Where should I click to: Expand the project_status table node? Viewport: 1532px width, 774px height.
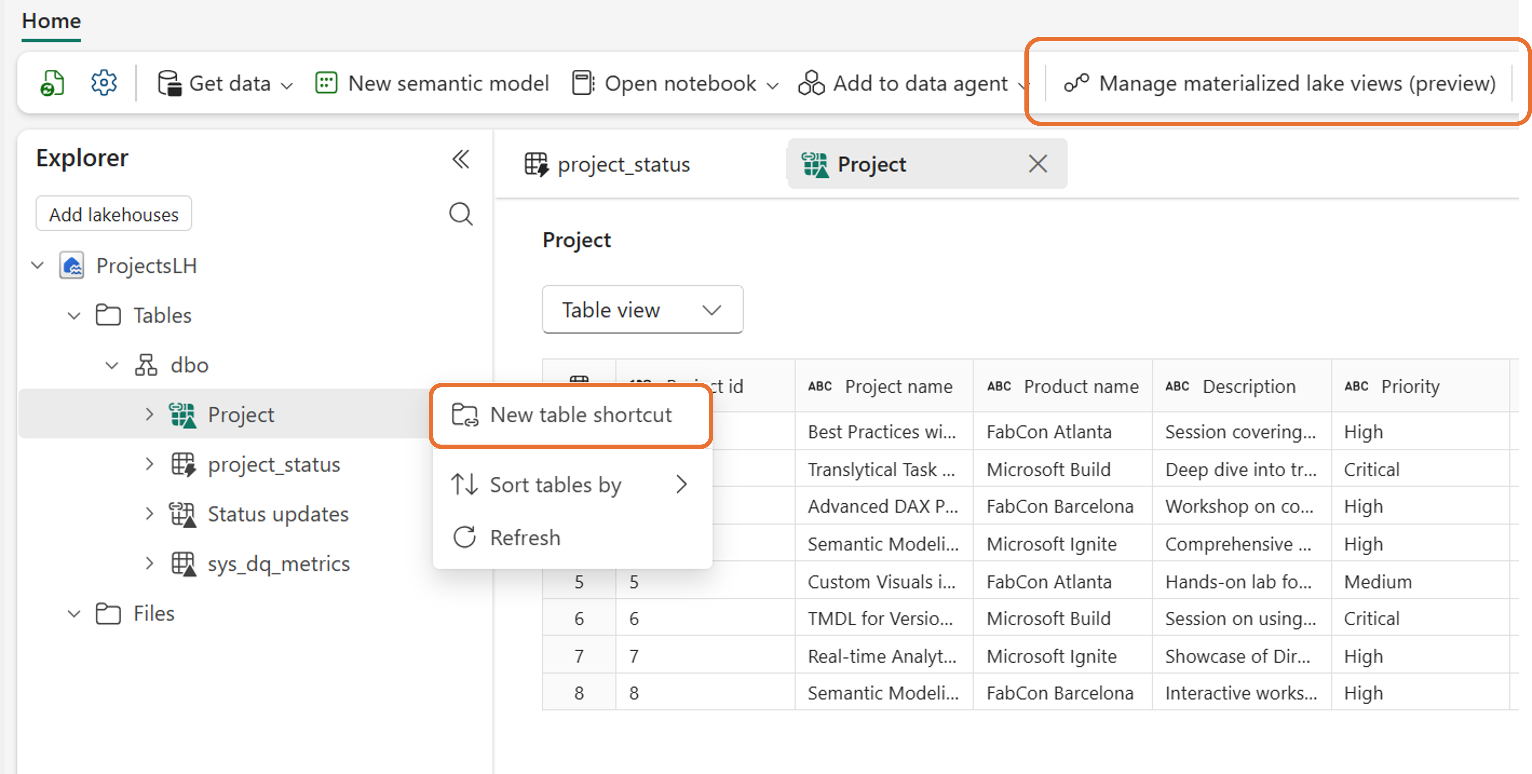(x=149, y=464)
